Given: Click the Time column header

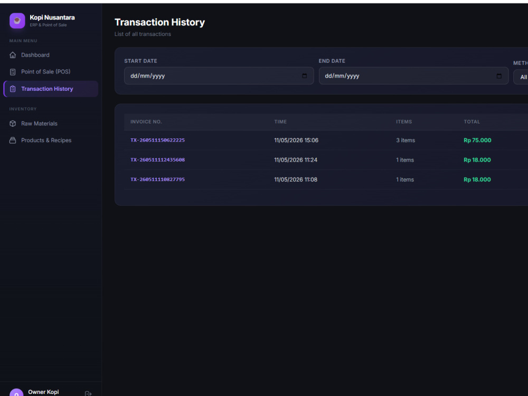Looking at the screenshot, I should coord(280,122).
